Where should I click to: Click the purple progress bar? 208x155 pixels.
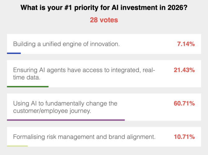[66, 120]
